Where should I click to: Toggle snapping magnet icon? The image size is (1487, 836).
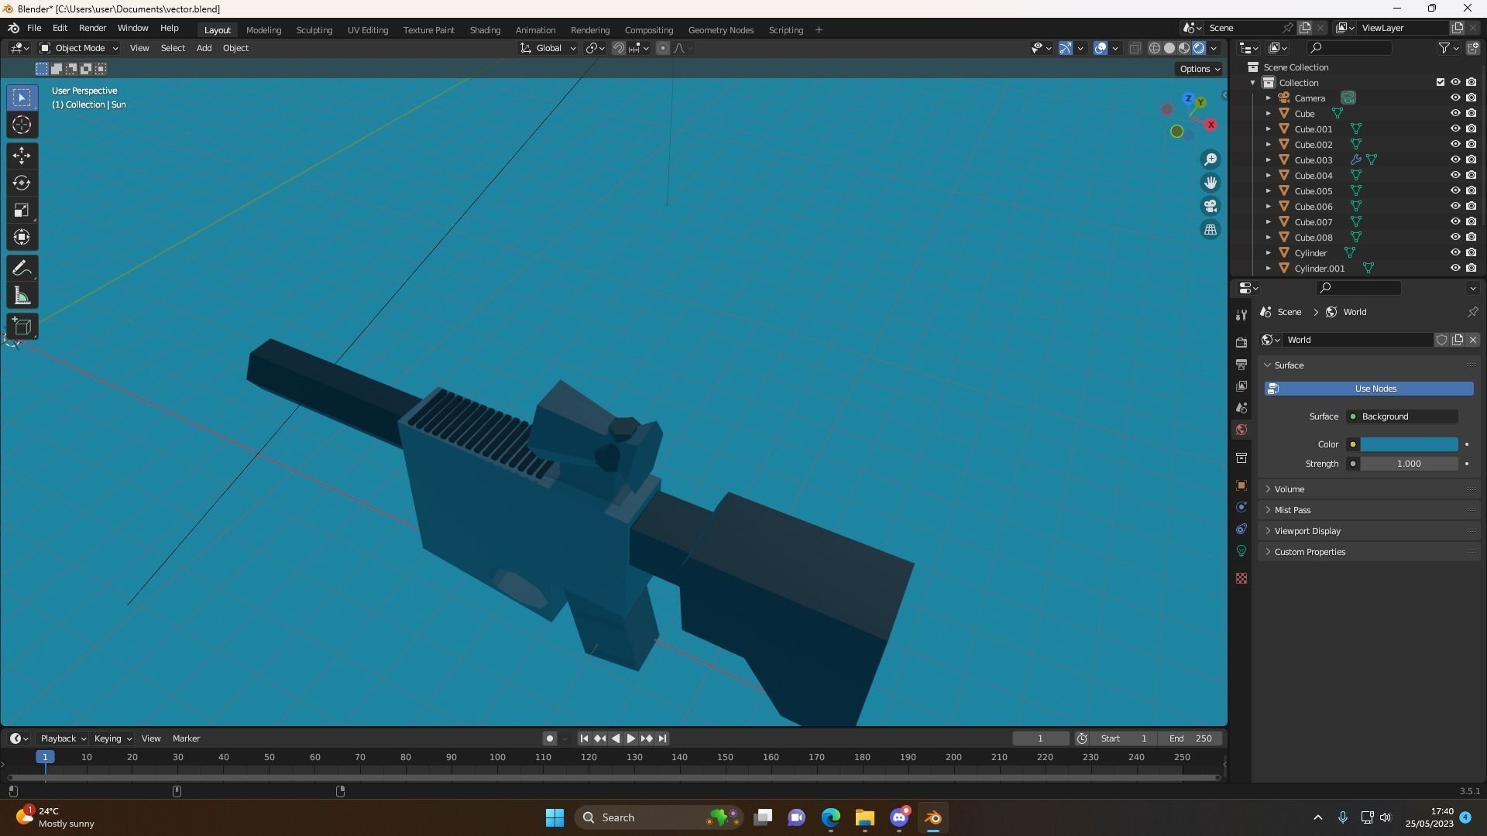[619, 48]
